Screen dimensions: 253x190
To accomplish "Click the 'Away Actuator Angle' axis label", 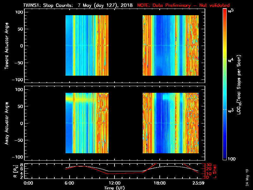I will pyautogui.click(x=7, y=123).
